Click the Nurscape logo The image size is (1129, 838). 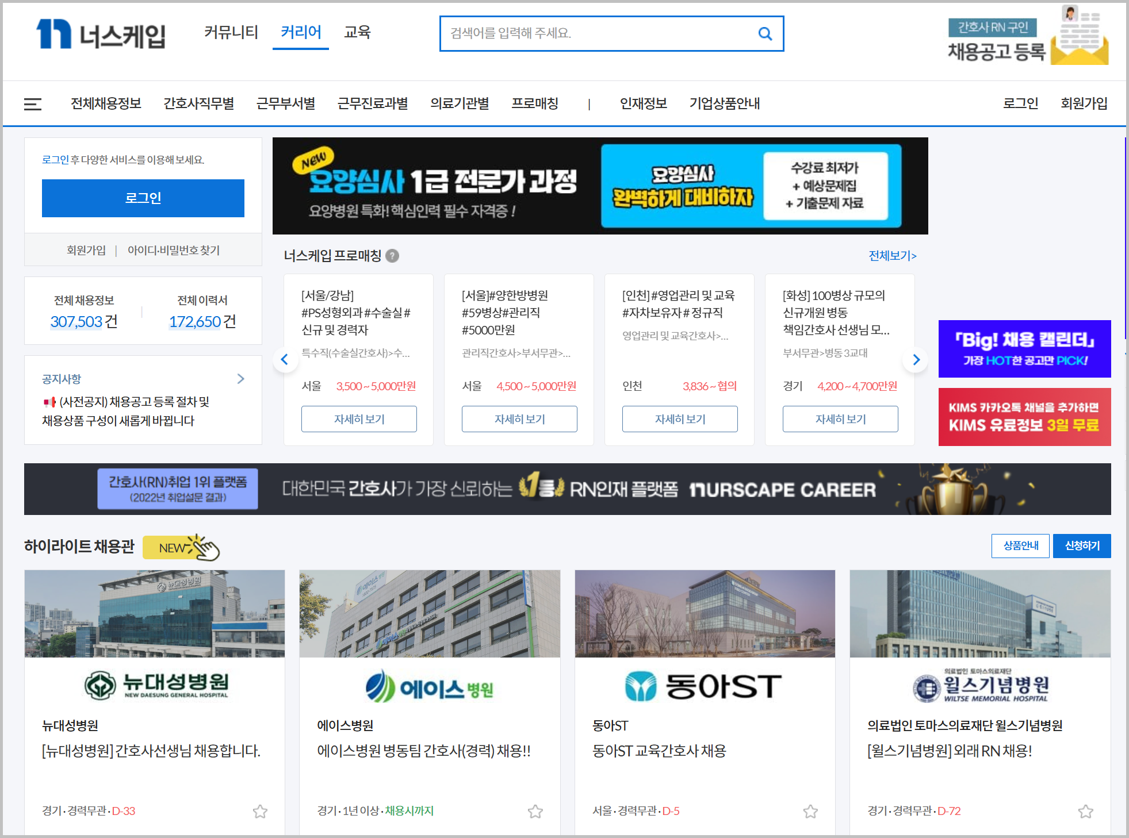[101, 34]
